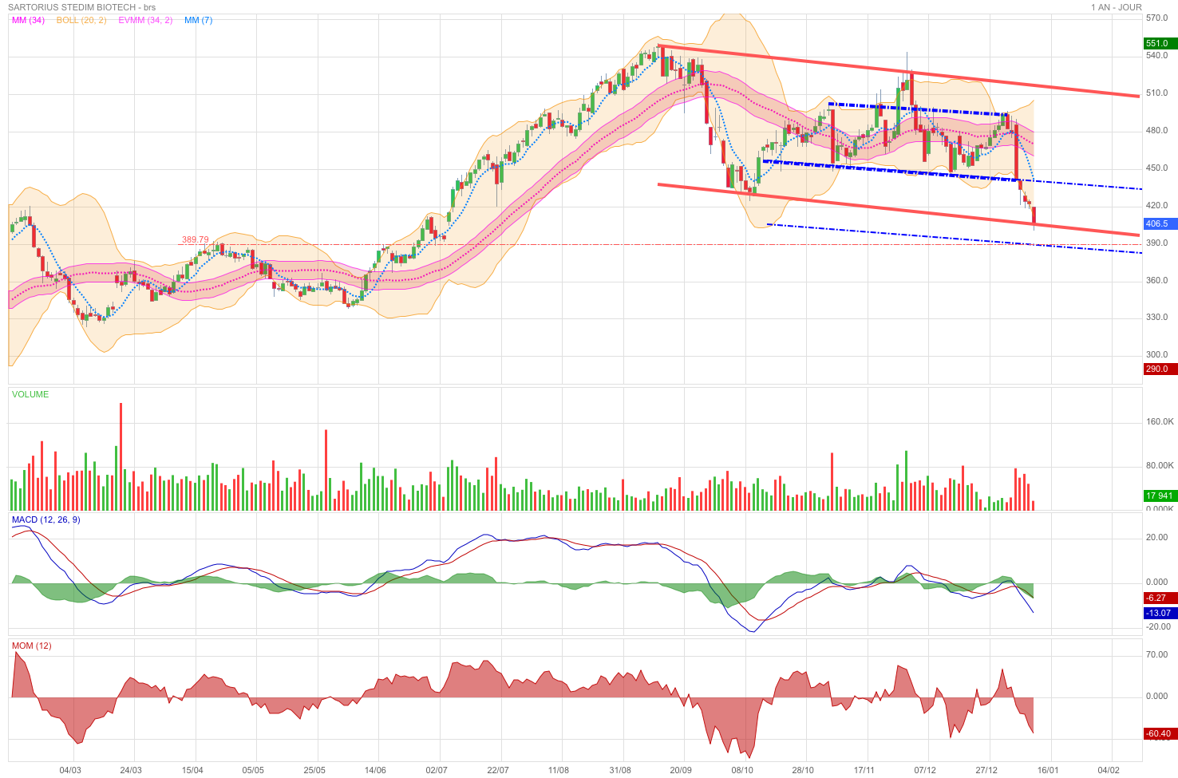
Task: Click the 28/10 date on time axis
Action: 803,770
